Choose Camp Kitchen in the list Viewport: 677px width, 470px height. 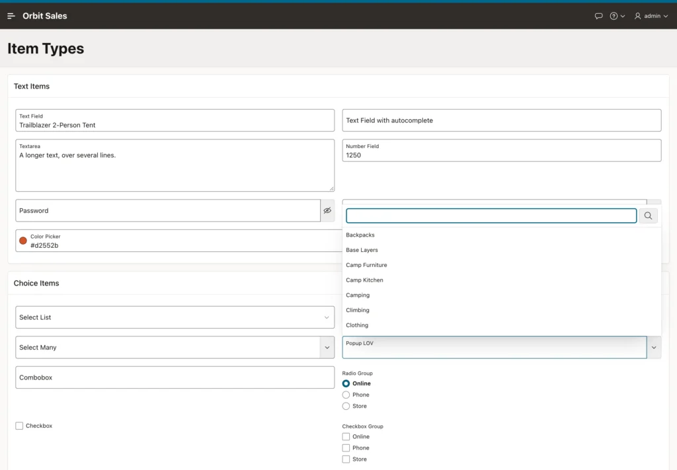[502, 280]
